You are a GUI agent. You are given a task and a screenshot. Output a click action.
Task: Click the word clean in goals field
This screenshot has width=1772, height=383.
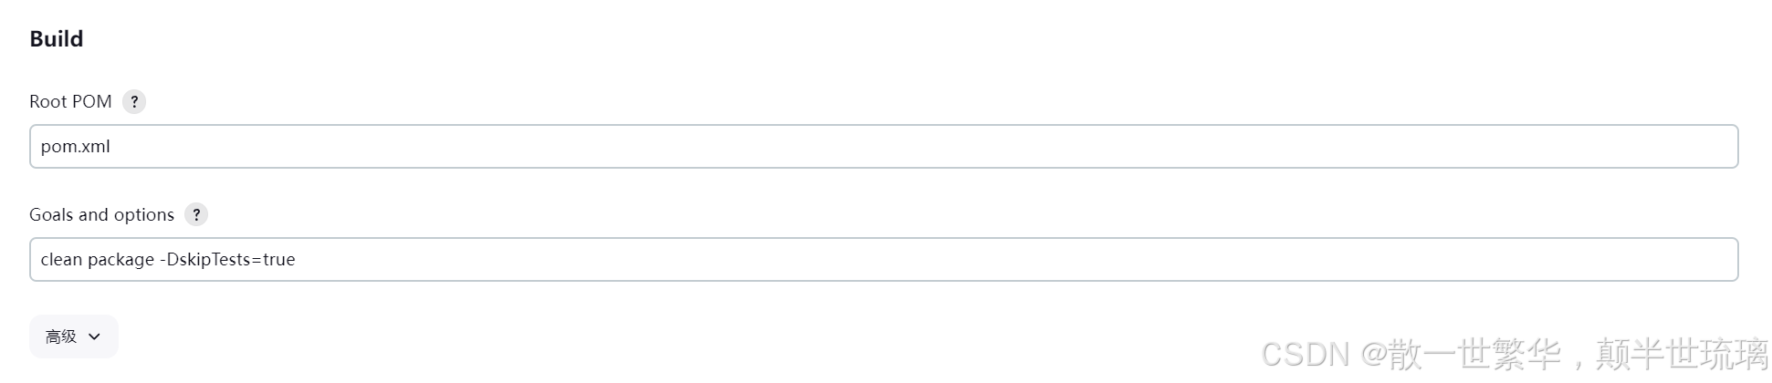click(62, 260)
